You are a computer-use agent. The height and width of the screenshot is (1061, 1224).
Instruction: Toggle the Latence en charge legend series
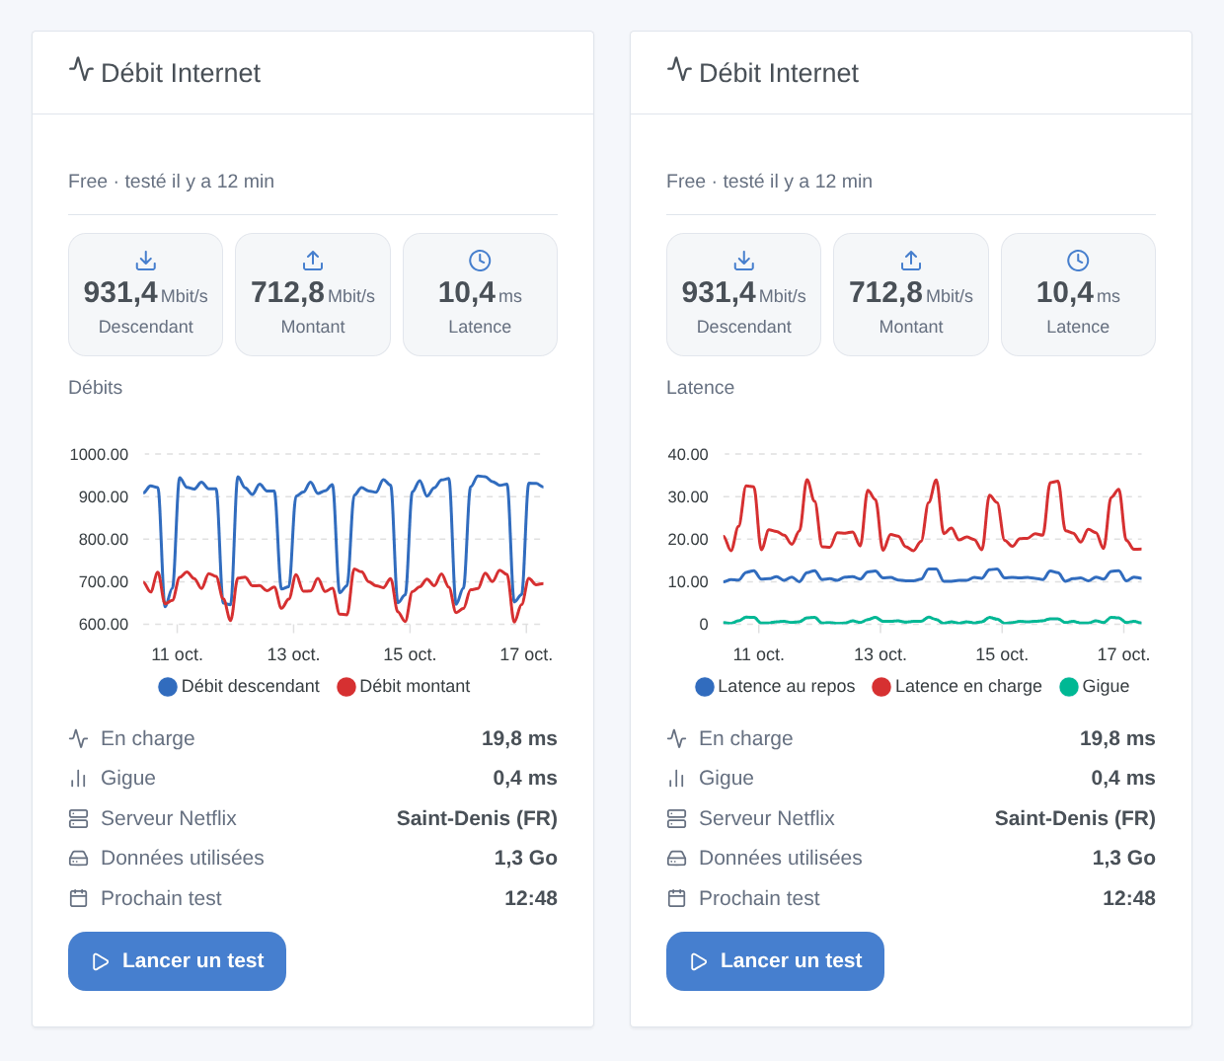(x=957, y=686)
